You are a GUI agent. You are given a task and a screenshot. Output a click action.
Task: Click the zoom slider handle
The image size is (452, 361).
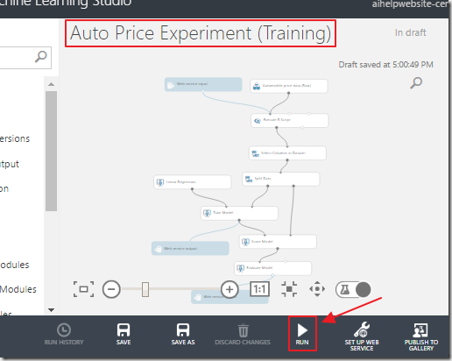click(145, 289)
